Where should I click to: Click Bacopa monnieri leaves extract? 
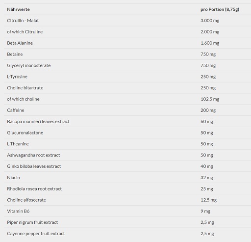coord(38,122)
